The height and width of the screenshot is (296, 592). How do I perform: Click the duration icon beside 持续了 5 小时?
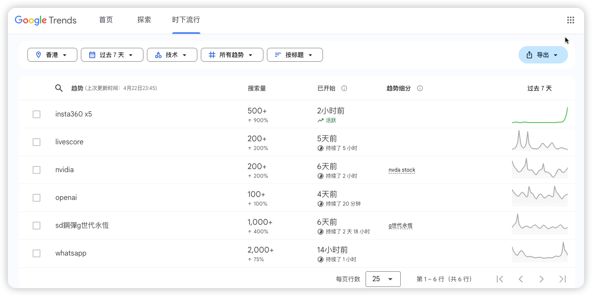tap(320, 148)
